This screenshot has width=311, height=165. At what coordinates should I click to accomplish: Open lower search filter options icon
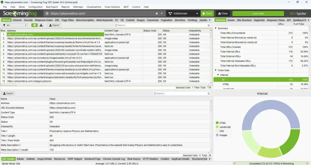(209, 93)
